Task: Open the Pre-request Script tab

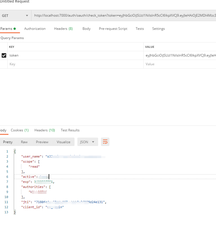Action: pyautogui.click(x=113, y=29)
